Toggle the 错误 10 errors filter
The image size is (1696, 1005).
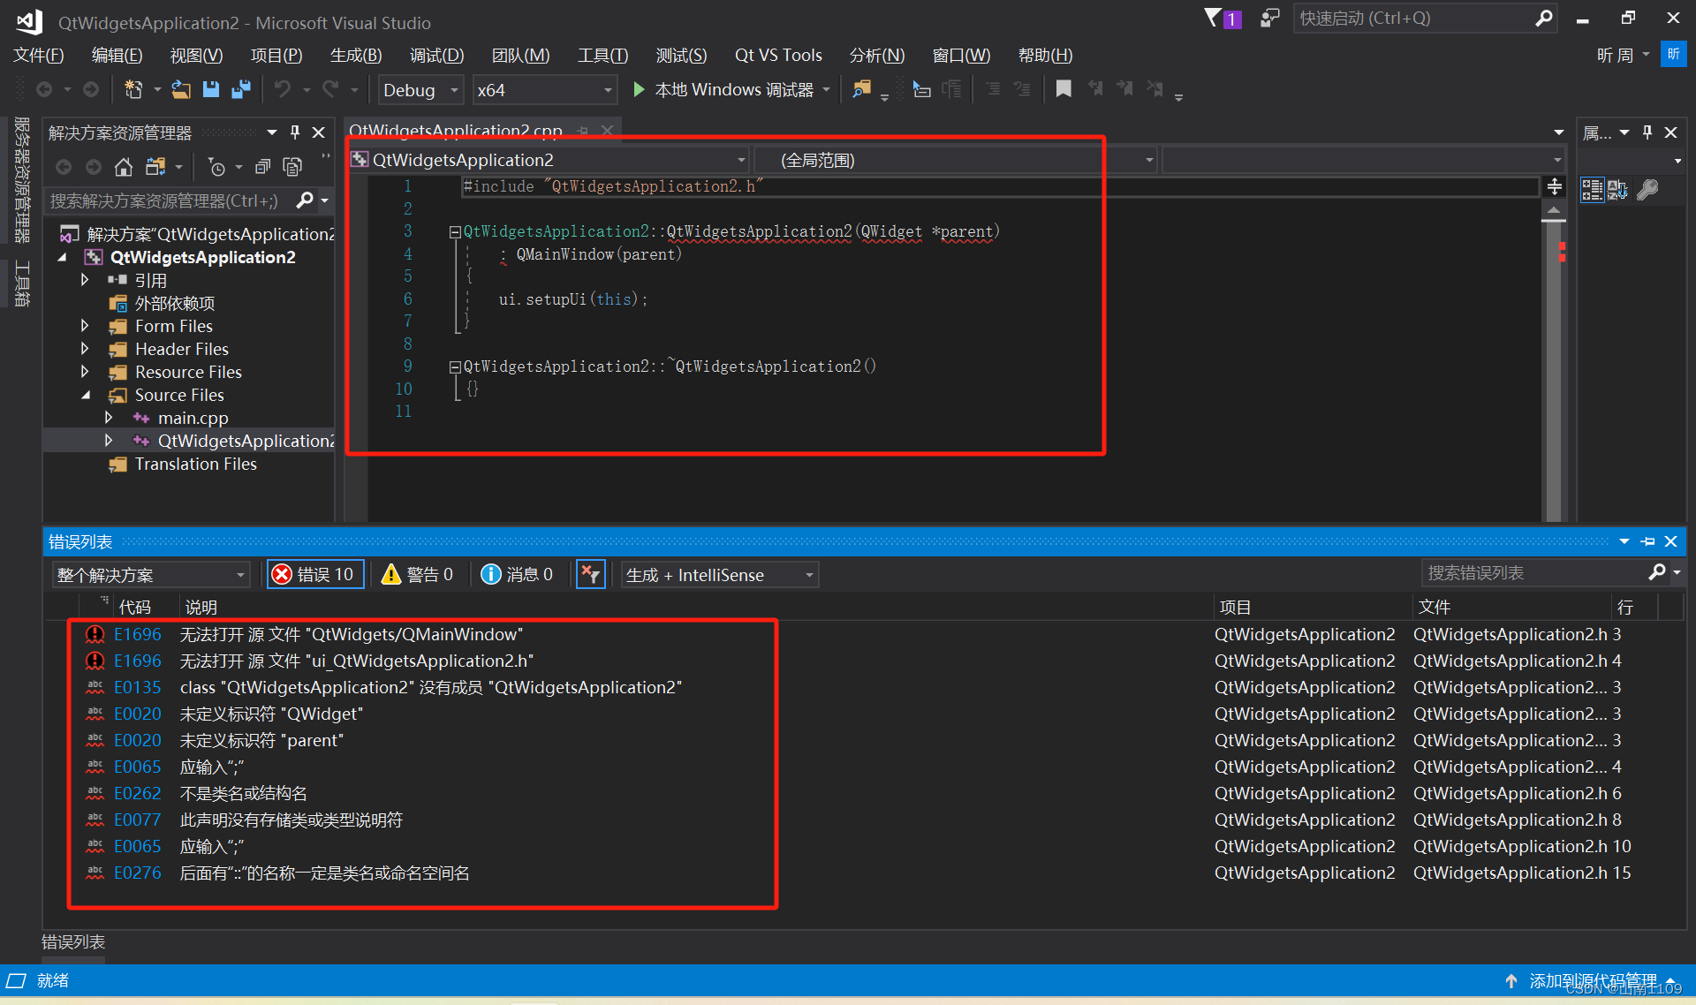tap(315, 575)
